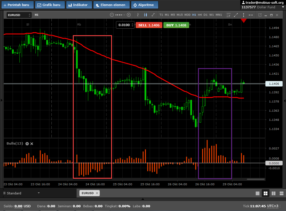This screenshot has width=286, height=211.
Task: Switch chart to line display
Action: click(x=153, y=15)
